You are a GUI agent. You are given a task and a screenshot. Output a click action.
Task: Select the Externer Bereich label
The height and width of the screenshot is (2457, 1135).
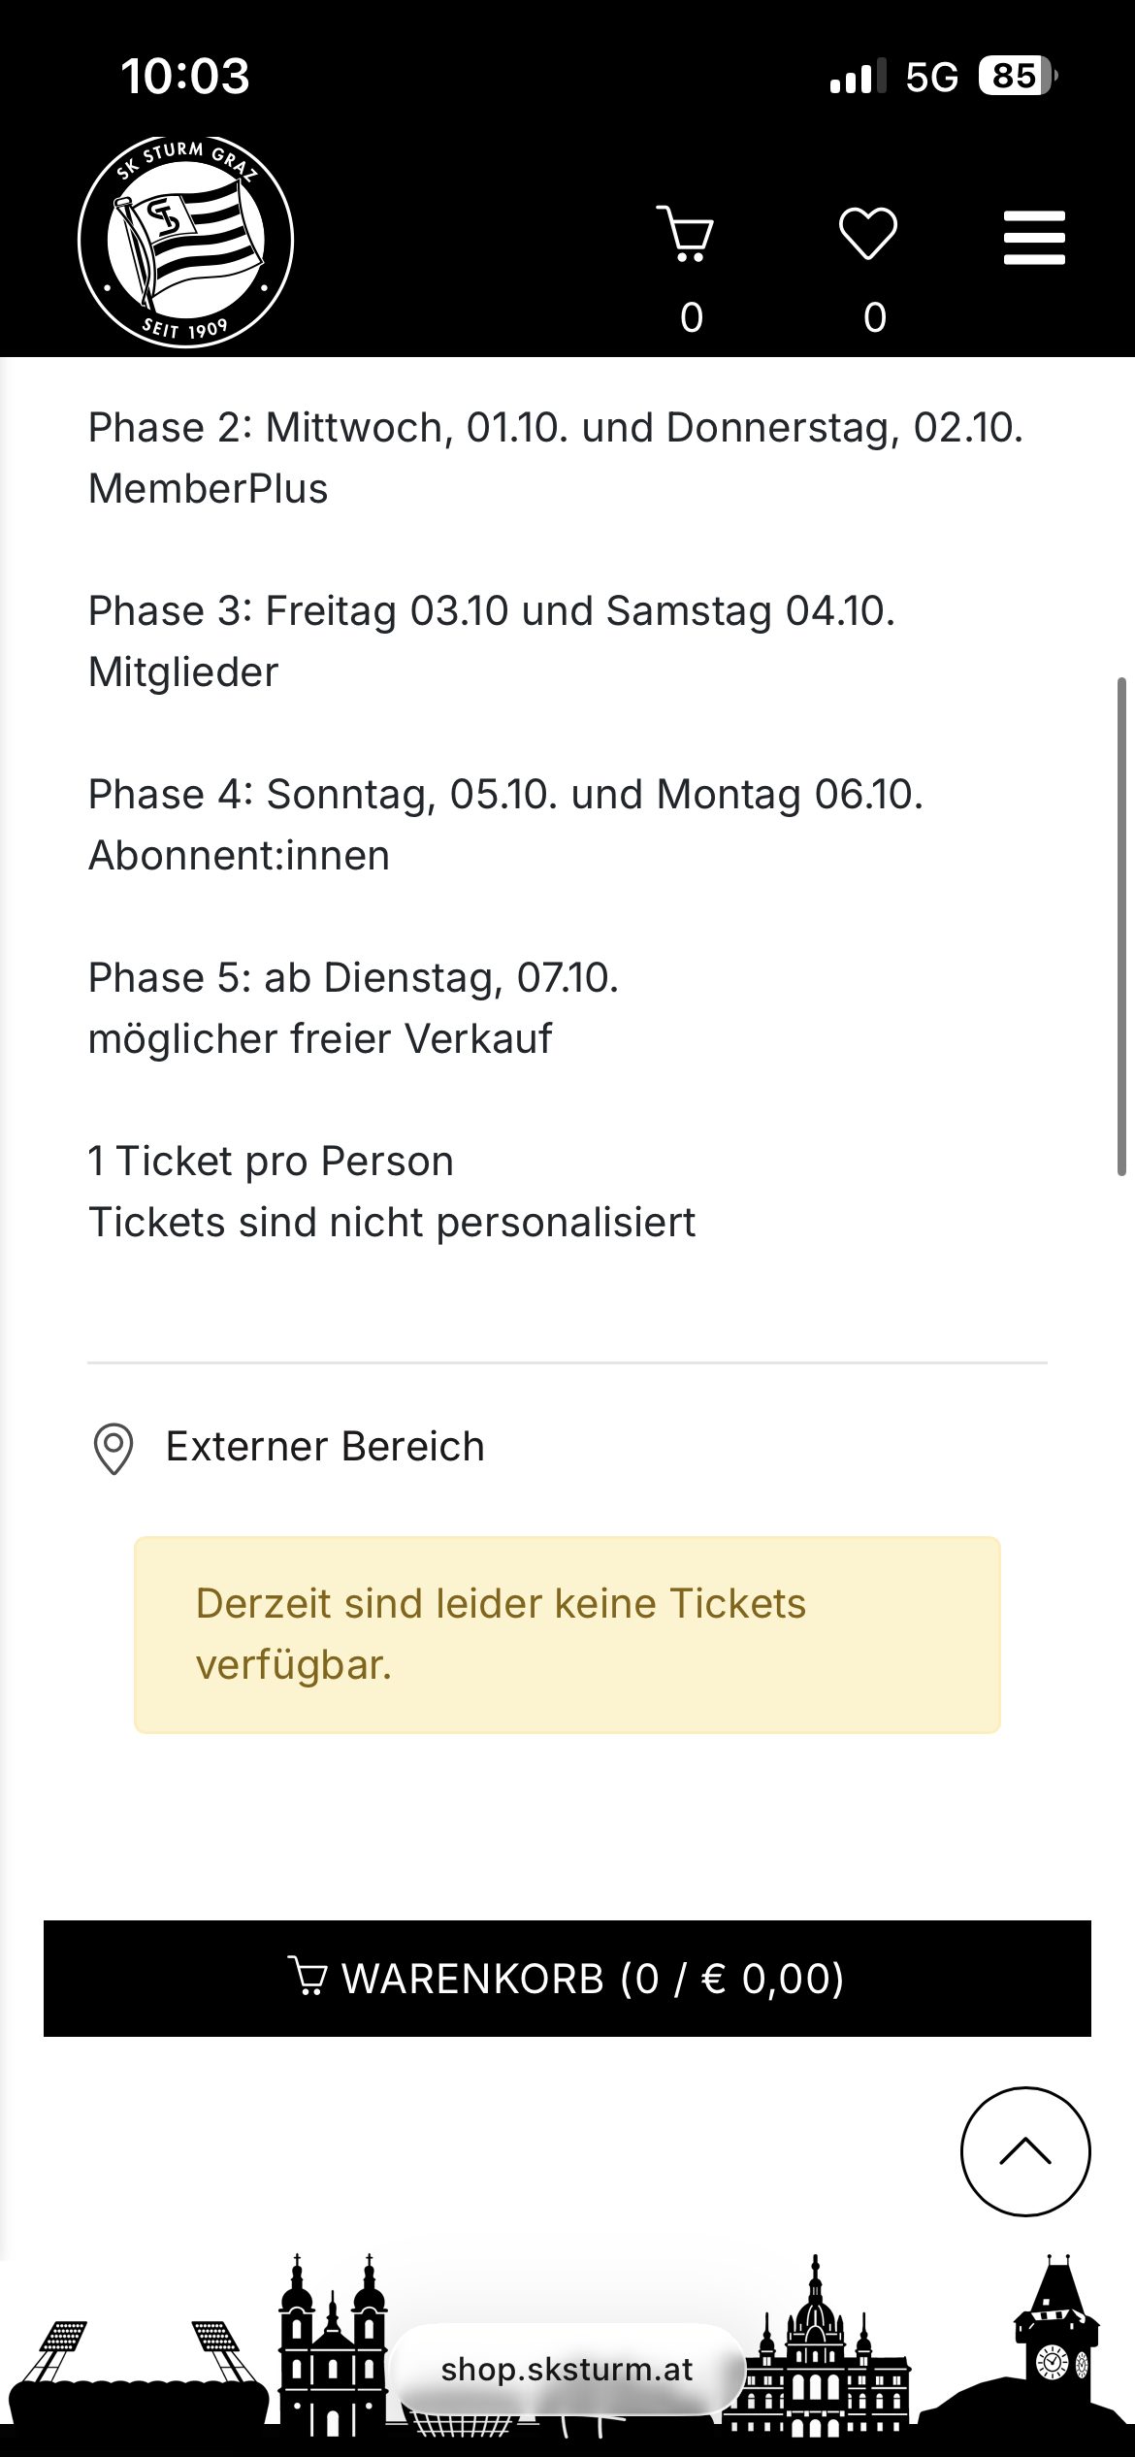click(x=325, y=1447)
